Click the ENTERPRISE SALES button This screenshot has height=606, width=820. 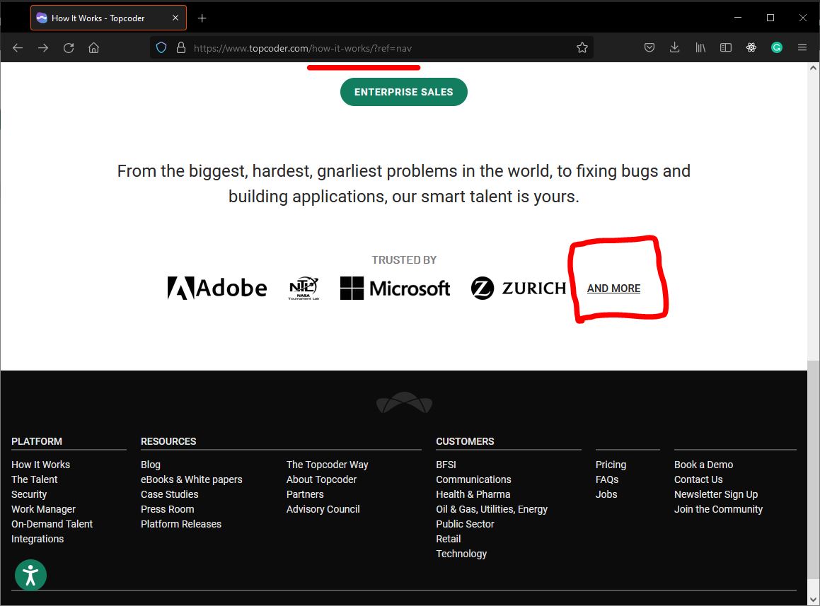tap(404, 92)
